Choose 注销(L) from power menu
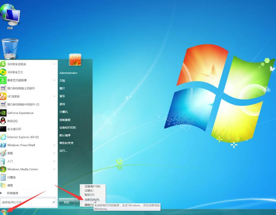276x215 pixels. point(89,190)
